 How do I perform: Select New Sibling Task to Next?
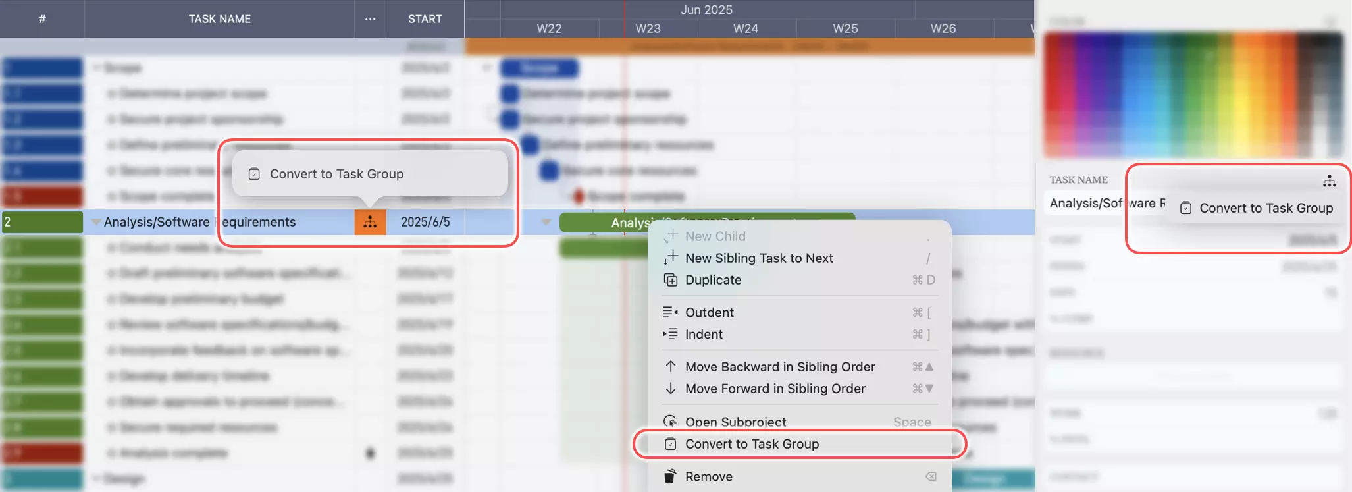[x=758, y=258]
